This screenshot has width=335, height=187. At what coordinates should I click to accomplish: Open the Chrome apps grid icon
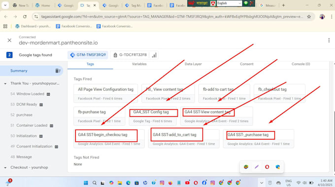pyautogui.click(x=5, y=26)
